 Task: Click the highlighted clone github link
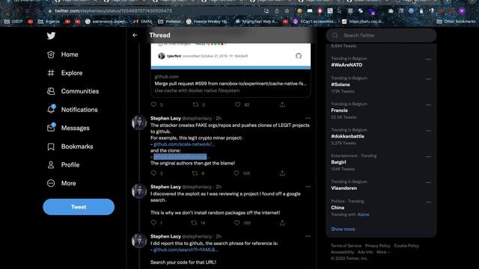click(x=180, y=157)
